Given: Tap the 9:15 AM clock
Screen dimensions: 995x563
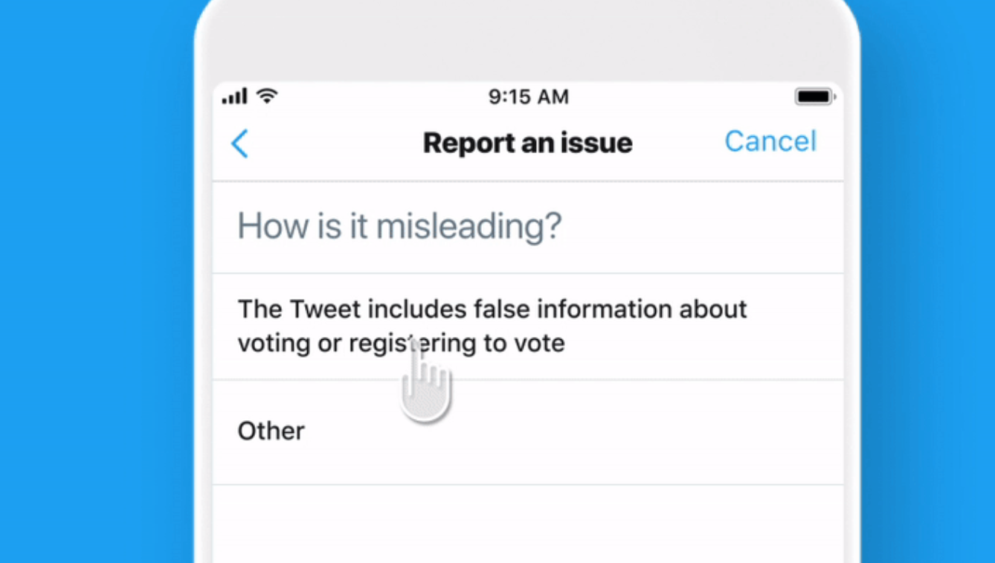Looking at the screenshot, I should pos(528,97).
